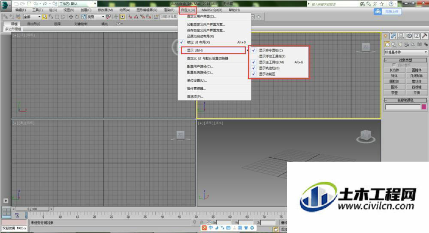Toggle the Percent Snap icon
This screenshot has height=233, width=429.
click(x=142, y=17)
